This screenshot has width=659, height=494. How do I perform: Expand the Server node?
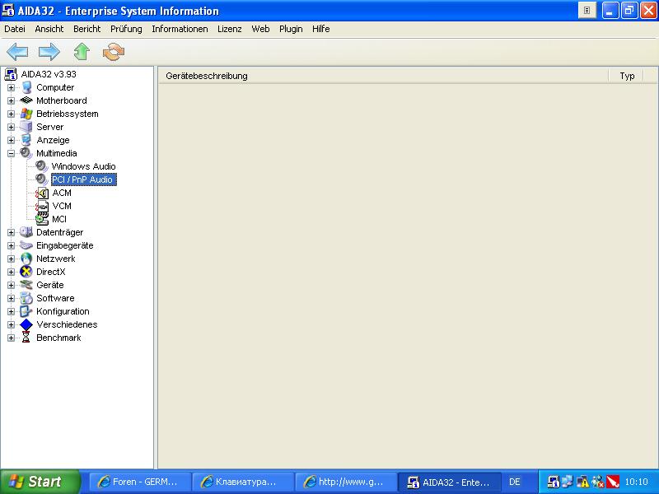pos(11,127)
